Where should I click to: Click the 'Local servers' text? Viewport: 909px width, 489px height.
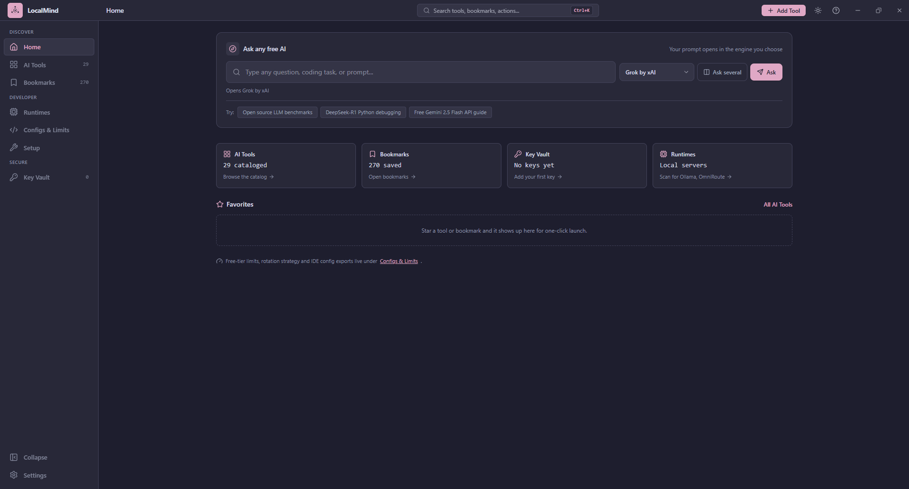(x=683, y=165)
